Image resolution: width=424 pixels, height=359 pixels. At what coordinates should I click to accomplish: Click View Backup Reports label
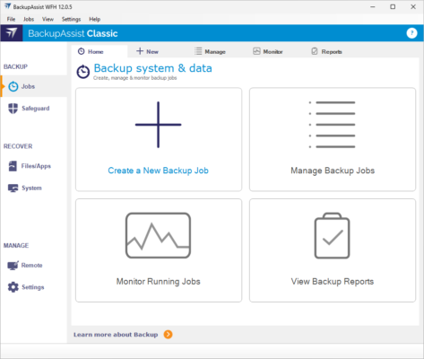pos(333,282)
